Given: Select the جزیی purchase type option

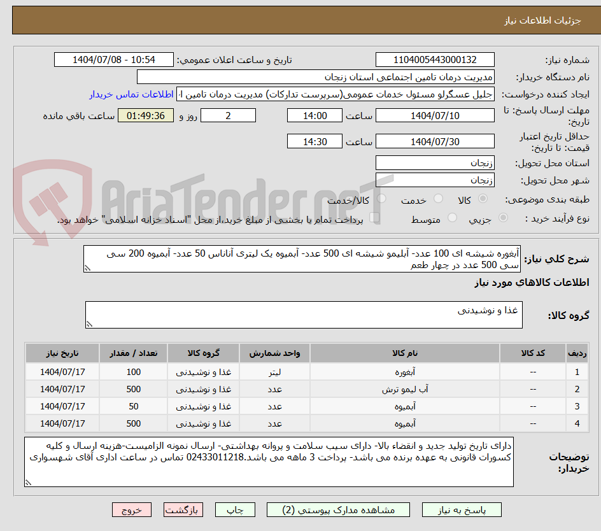Looking at the screenshot, I should coord(502,216).
